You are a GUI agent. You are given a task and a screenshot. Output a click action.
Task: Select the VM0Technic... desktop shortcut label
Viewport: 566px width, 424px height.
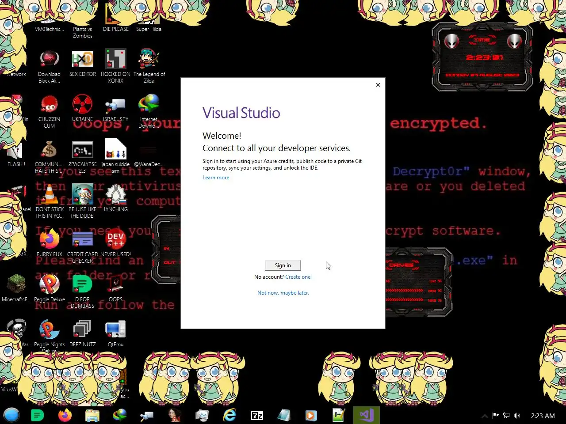49,29
